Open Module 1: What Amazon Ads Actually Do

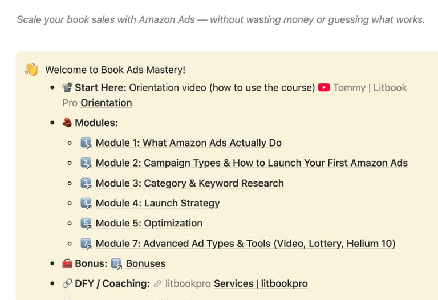188,143
